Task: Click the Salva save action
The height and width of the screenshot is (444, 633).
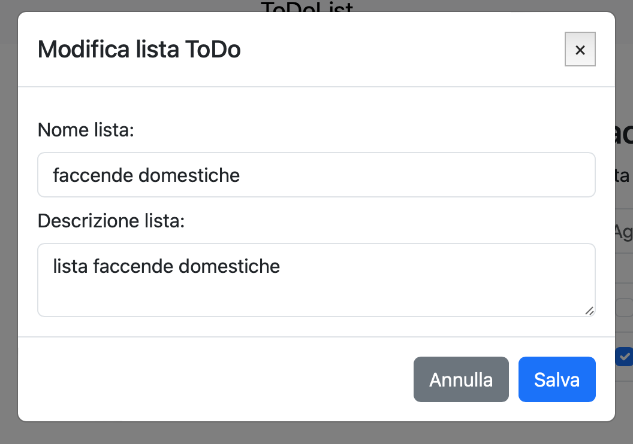Action: click(x=556, y=379)
